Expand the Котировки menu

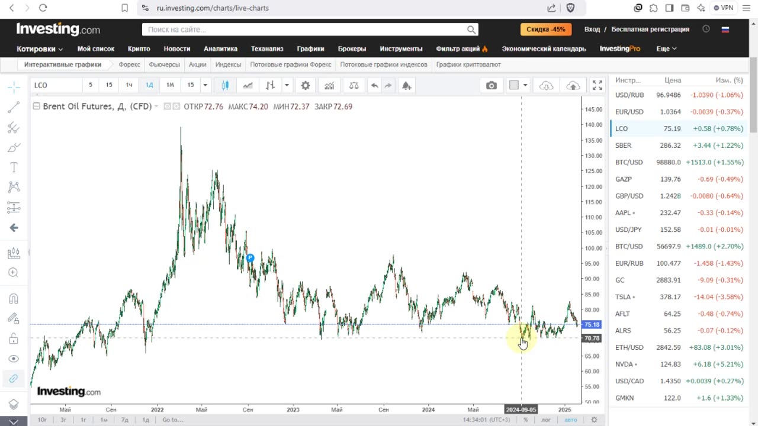coord(40,49)
